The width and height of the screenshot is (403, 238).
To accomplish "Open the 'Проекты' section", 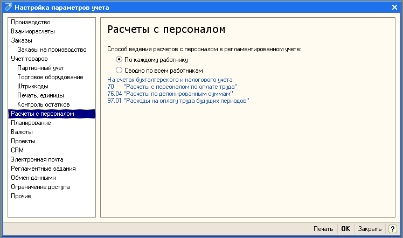I will (23, 141).
